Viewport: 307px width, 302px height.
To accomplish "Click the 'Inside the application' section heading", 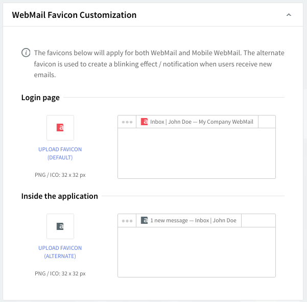I will coord(59,196).
